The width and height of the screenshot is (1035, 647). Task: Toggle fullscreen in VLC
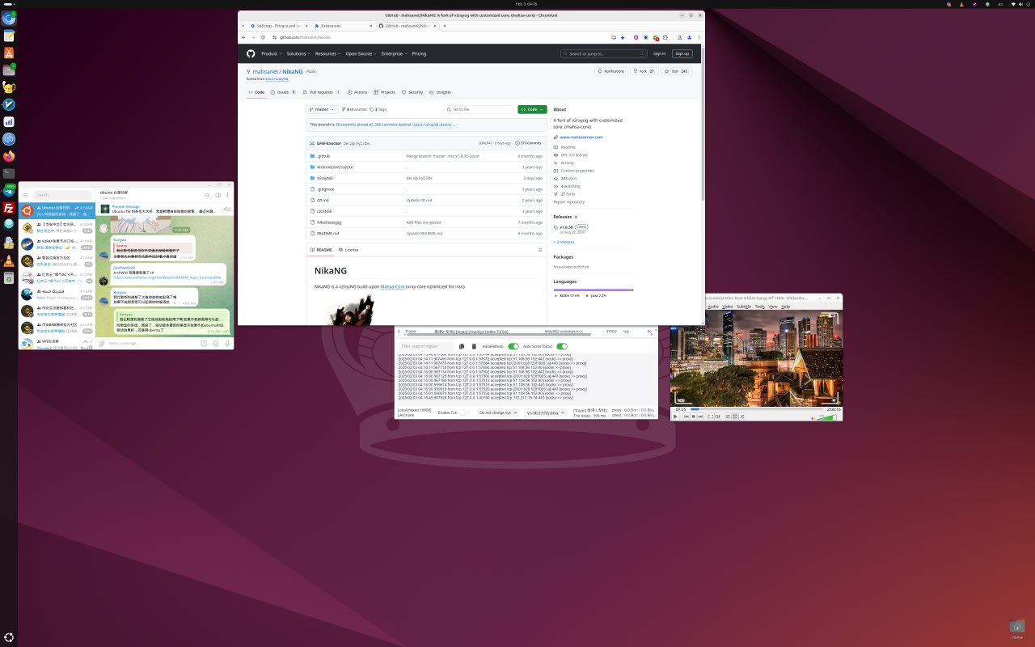tap(711, 417)
